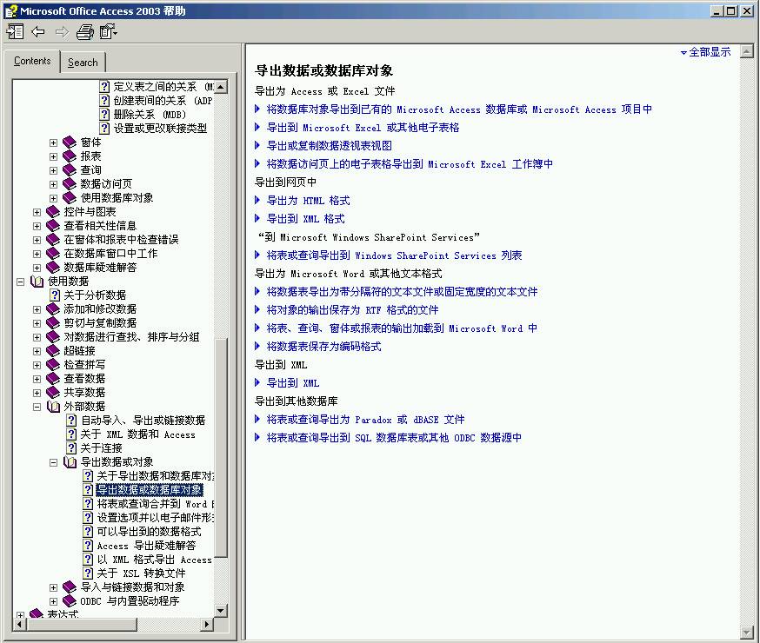
Task: Open link 将对象的输出保存为 RTF 格式的文件
Action: pos(352,310)
